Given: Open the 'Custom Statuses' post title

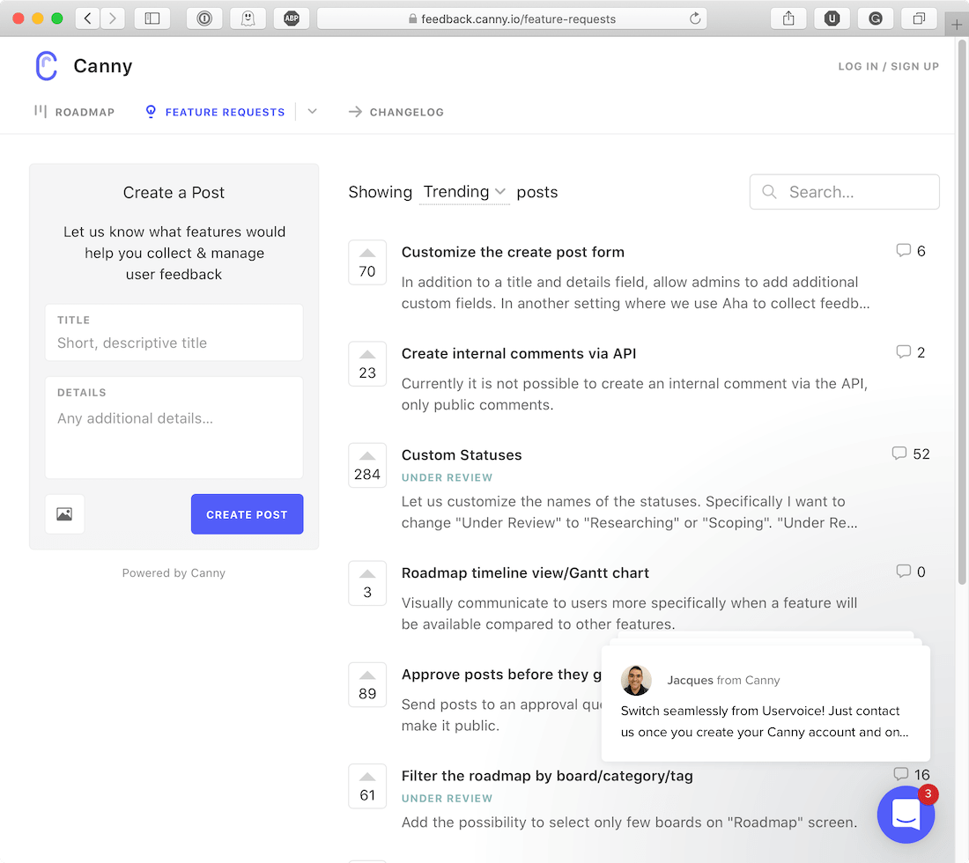Looking at the screenshot, I should coord(462,454).
